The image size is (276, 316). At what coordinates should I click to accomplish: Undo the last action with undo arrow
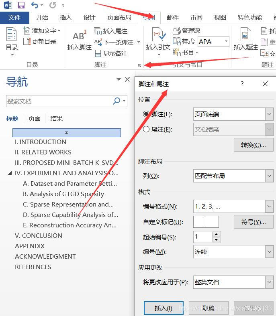(35, 5)
